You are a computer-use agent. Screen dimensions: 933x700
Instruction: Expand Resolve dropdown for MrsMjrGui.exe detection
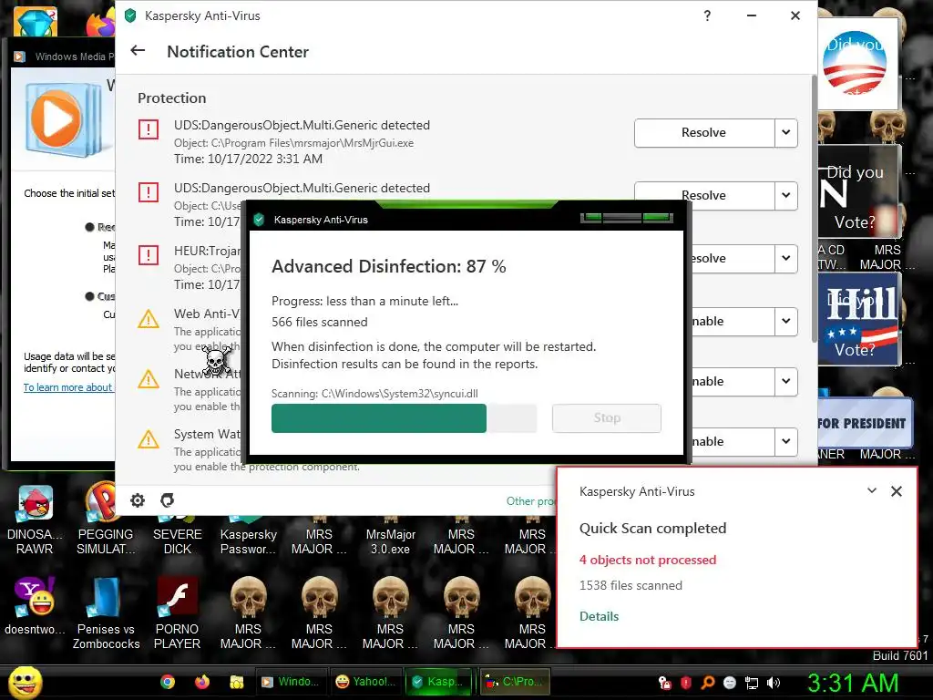(x=786, y=132)
